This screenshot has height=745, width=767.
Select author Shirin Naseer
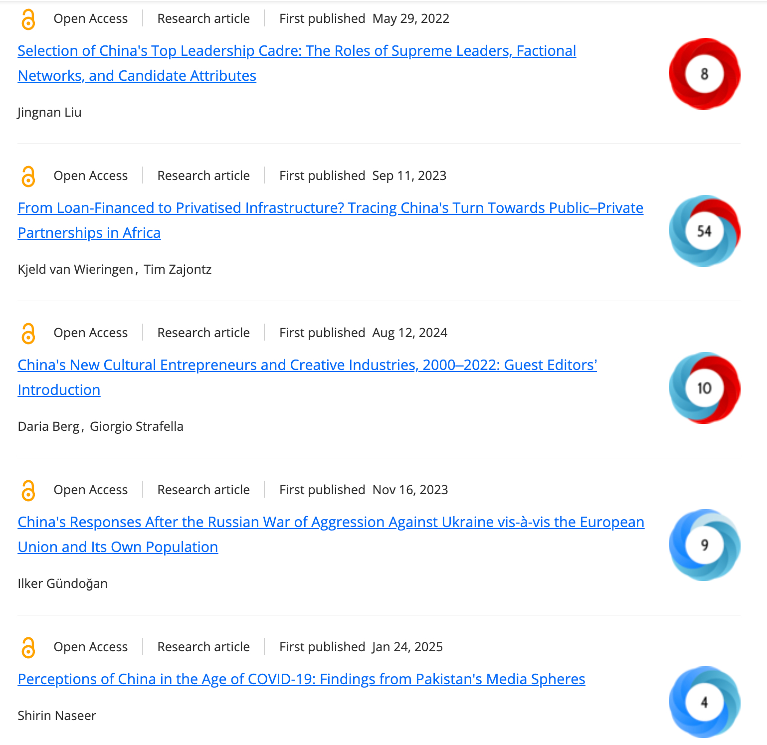click(57, 716)
